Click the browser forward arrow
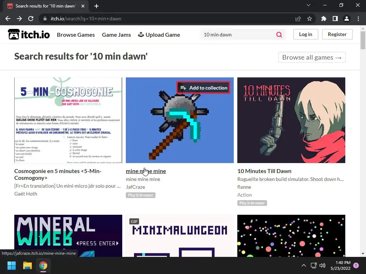Image resolution: width=366 pixels, height=274 pixels. click(19, 19)
